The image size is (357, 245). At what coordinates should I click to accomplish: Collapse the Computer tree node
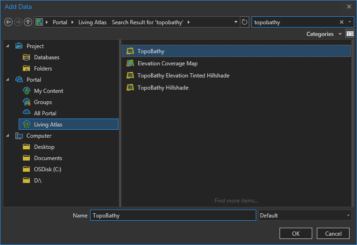click(x=8, y=135)
